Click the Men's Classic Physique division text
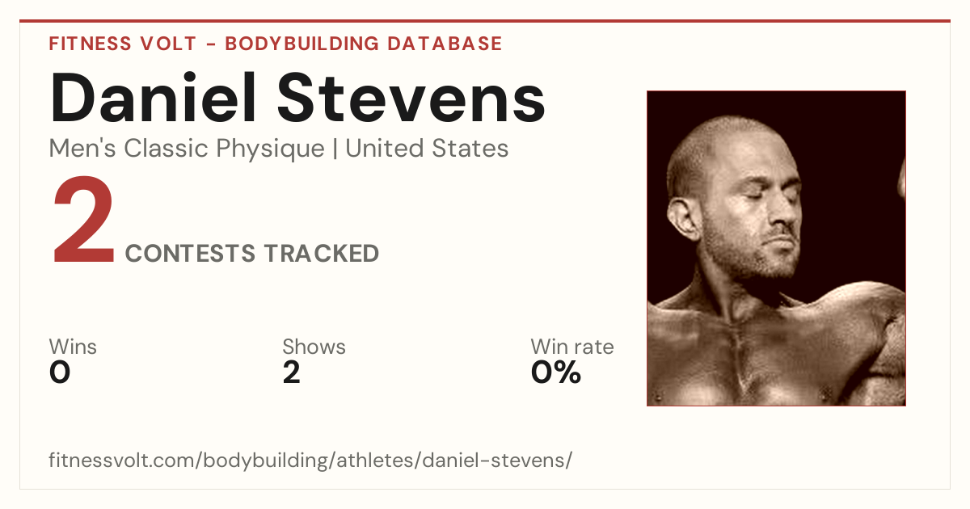The height and width of the screenshot is (509, 970). pos(188,149)
